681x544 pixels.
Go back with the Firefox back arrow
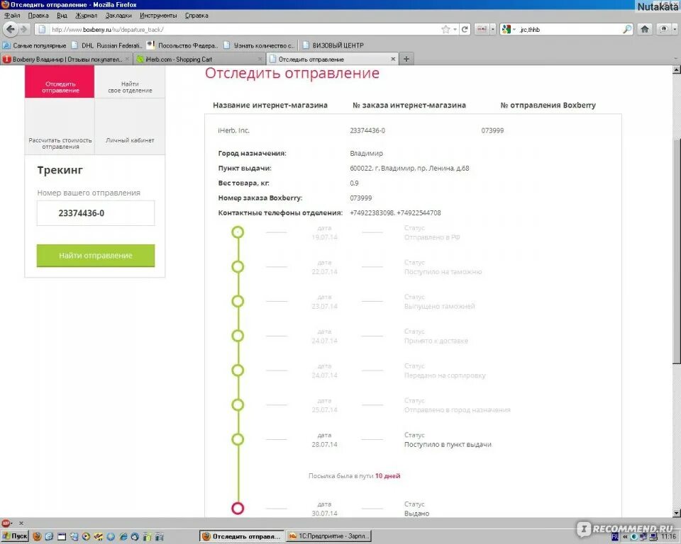(11, 29)
